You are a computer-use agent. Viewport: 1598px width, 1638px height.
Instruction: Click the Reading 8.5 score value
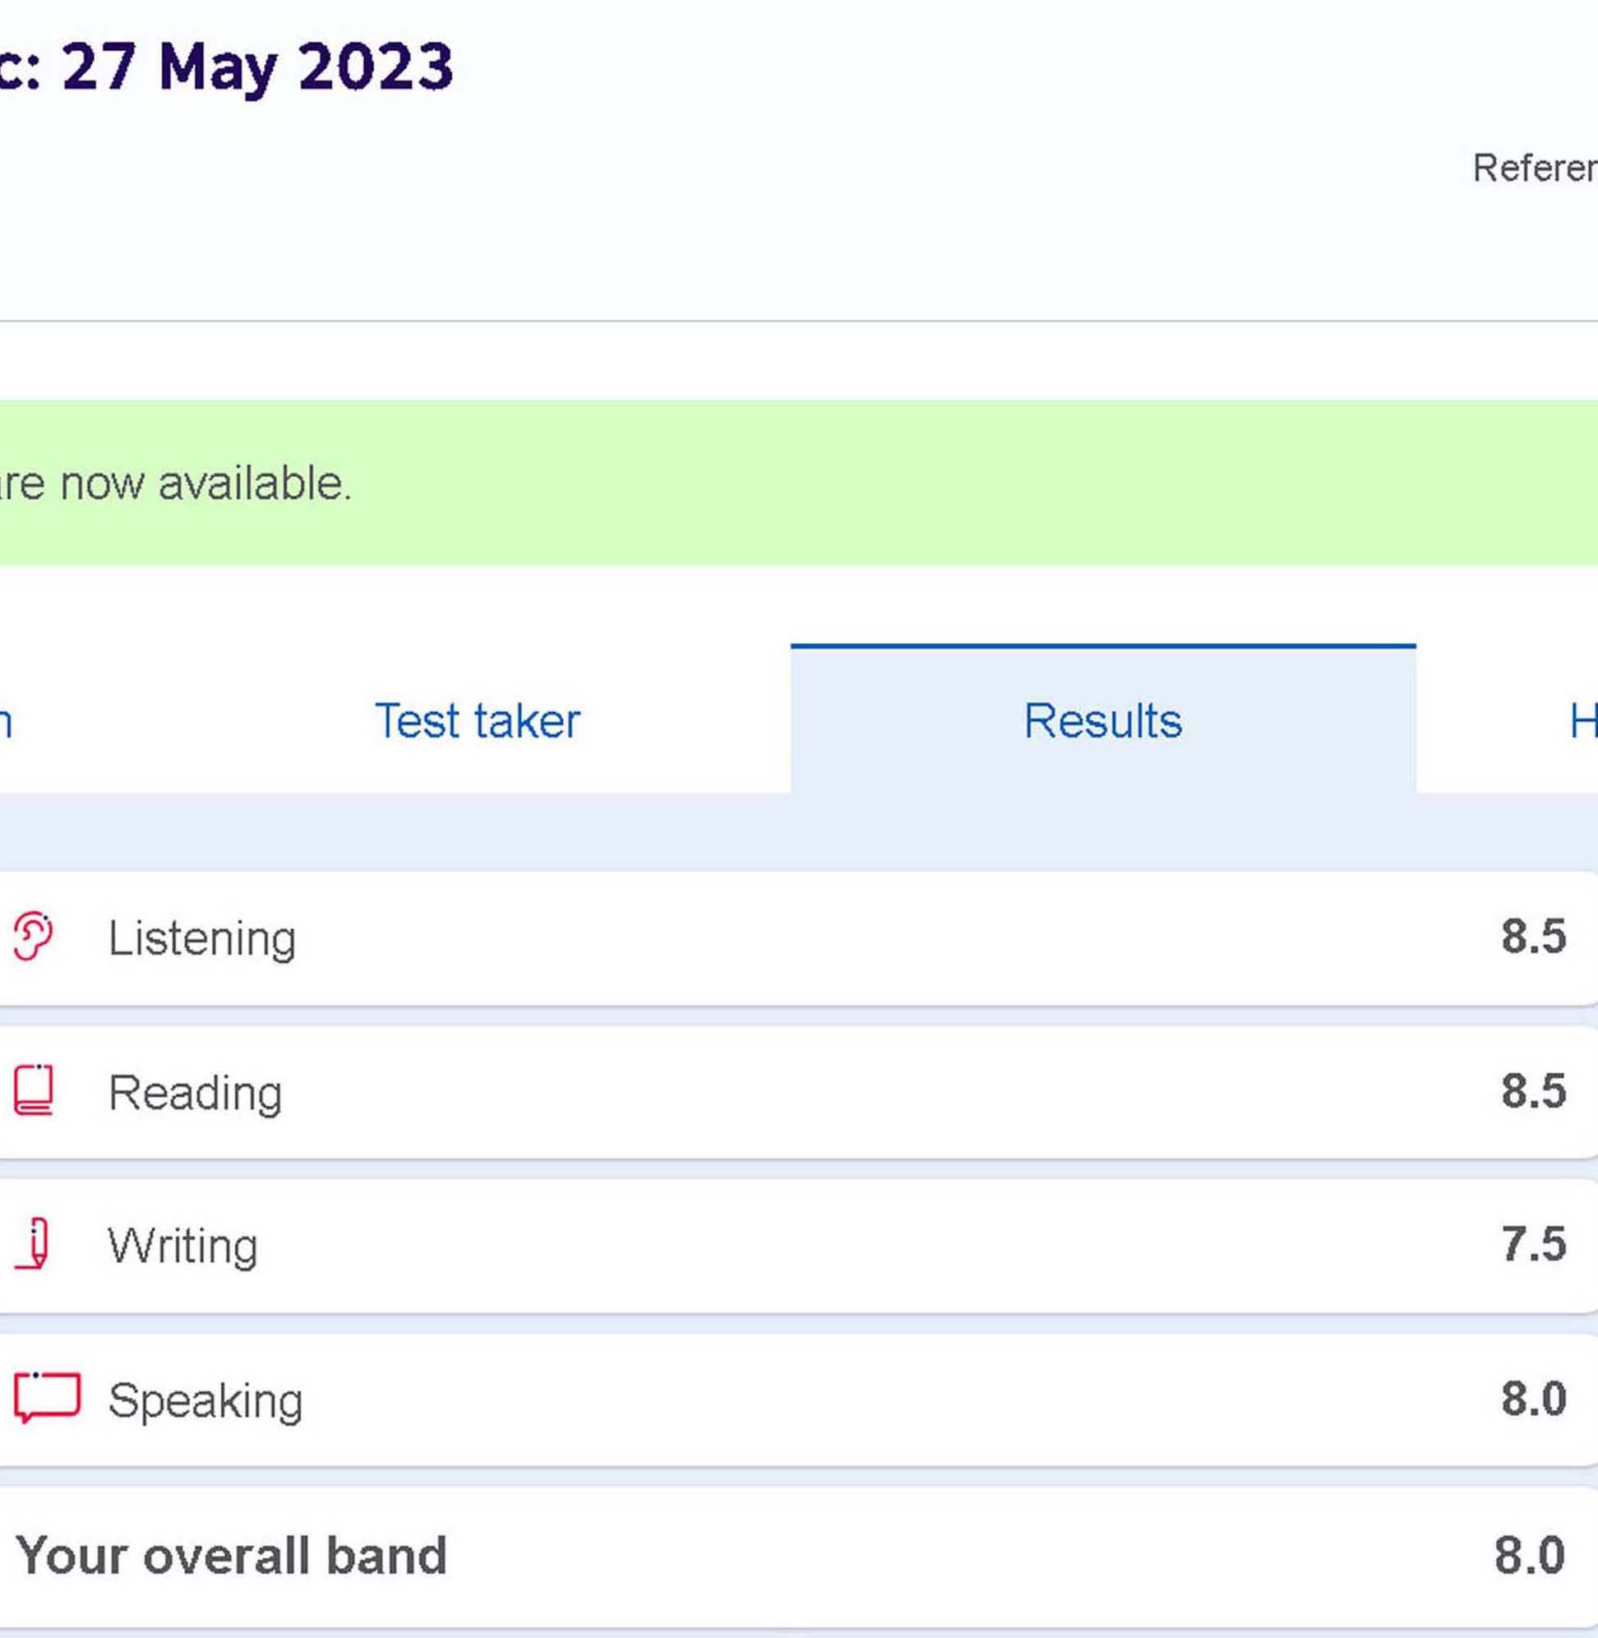[1532, 1090]
